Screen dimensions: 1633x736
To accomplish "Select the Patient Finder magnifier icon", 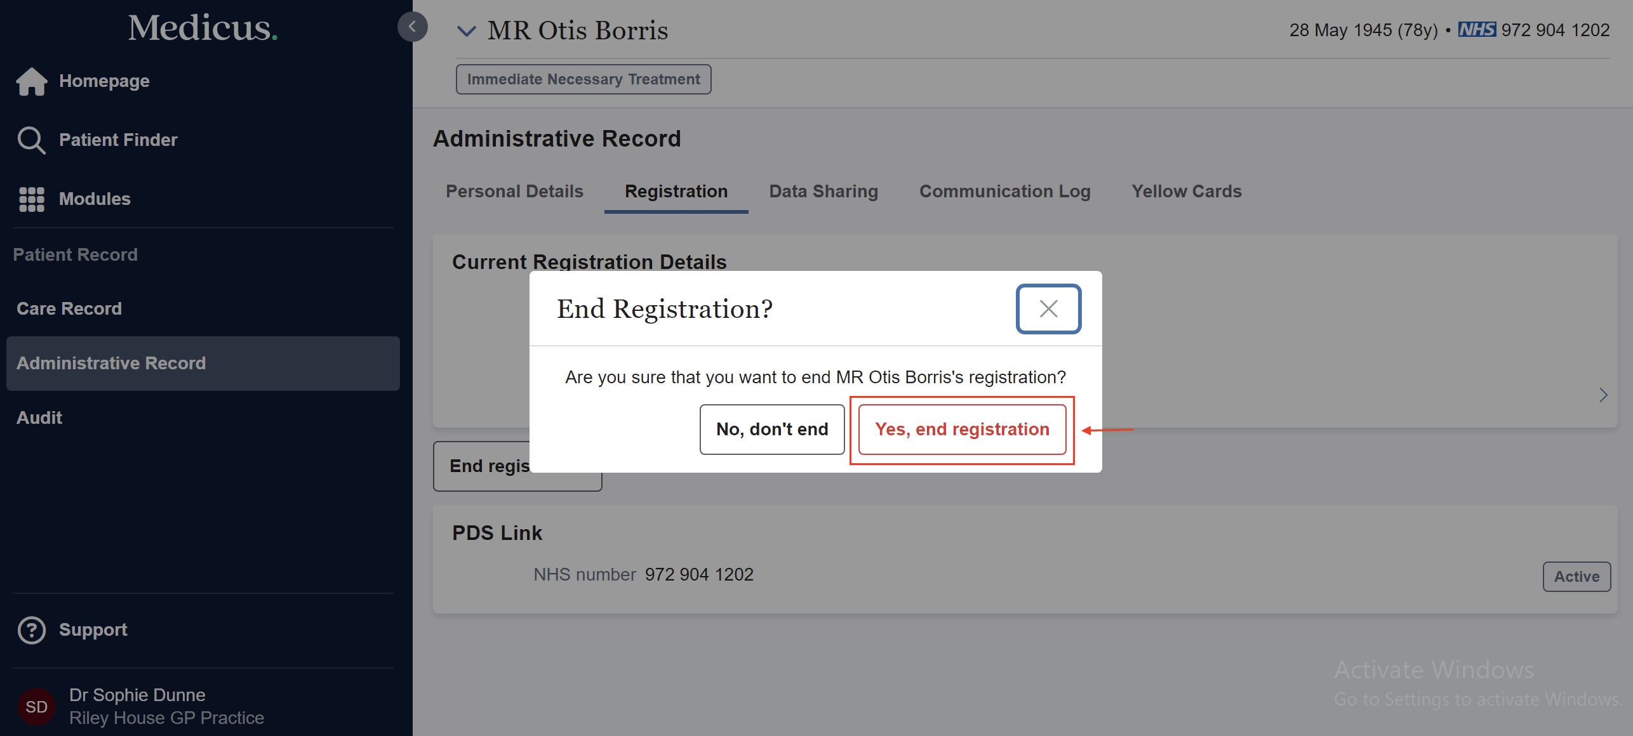I will tap(30, 140).
